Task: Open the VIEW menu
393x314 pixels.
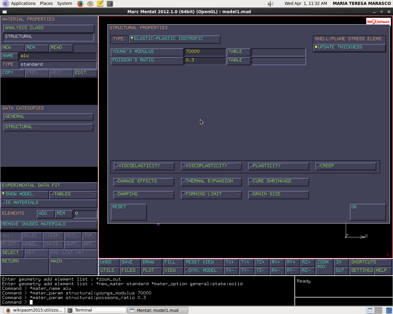Action: click(173, 270)
